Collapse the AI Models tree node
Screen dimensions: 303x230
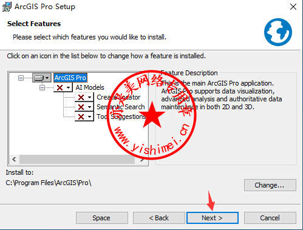click(42, 87)
